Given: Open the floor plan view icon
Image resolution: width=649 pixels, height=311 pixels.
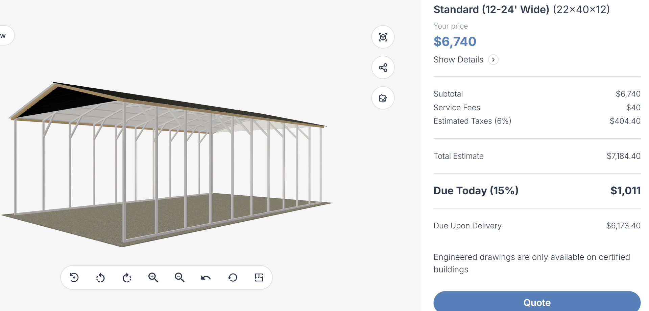Looking at the screenshot, I should (259, 278).
